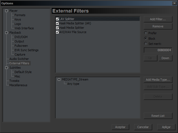Open EVR Sync Settings page
This screenshot has height=133, width=178.
(x=26, y=50)
